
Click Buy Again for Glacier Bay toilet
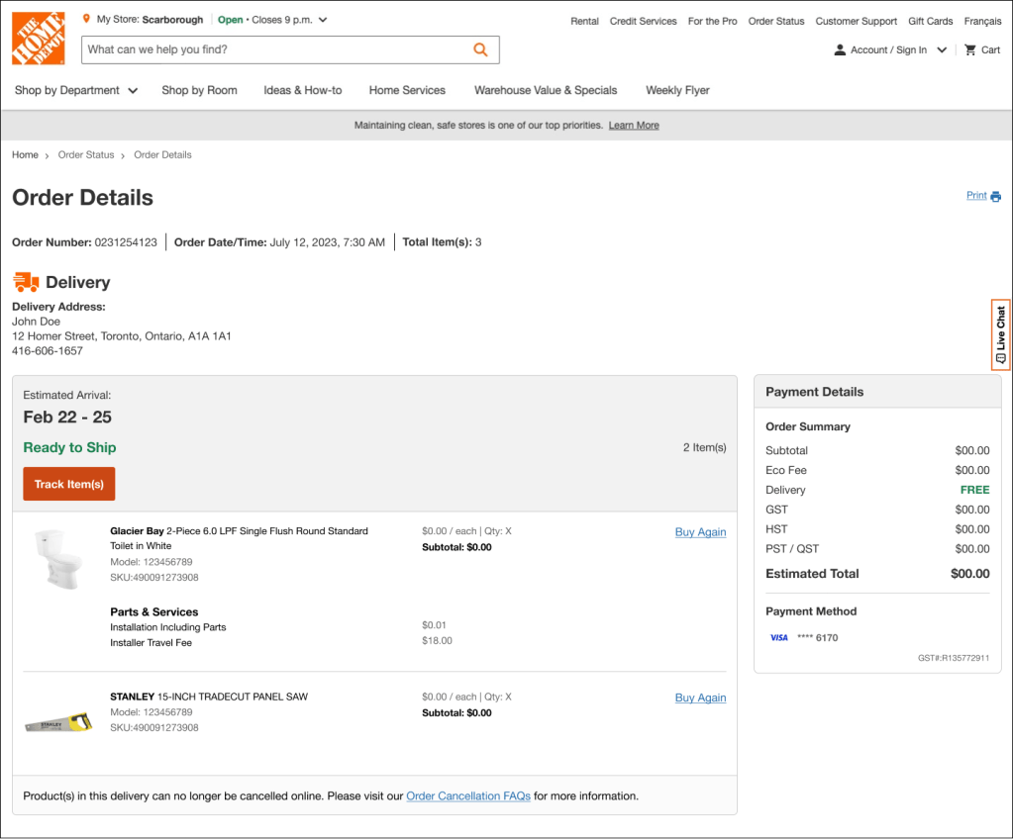coord(700,531)
